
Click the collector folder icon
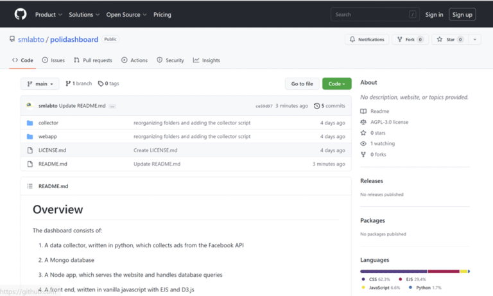click(x=30, y=123)
